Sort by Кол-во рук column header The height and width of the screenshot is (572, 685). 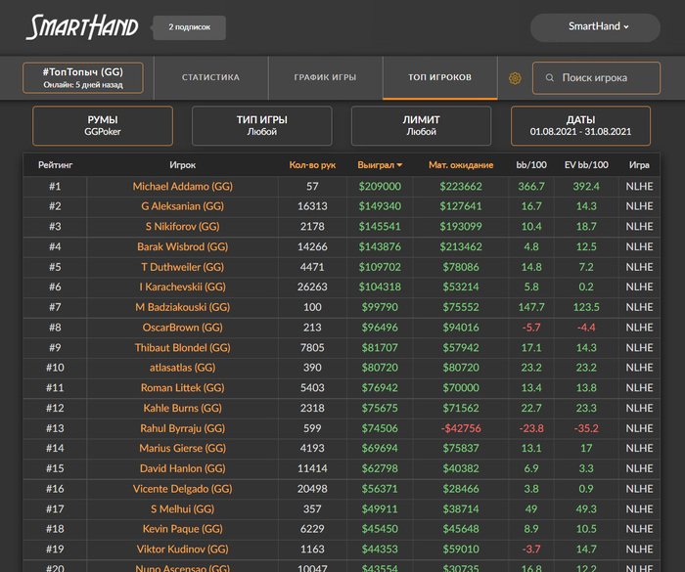click(x=312, y=165)
